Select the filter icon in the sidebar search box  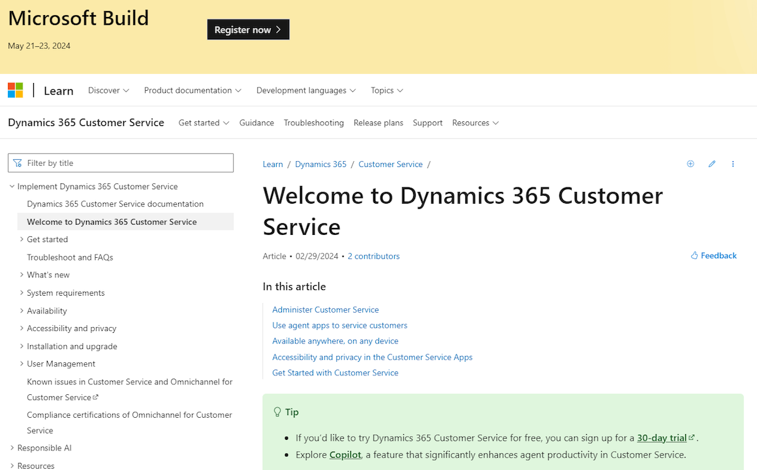click(16, 163)
